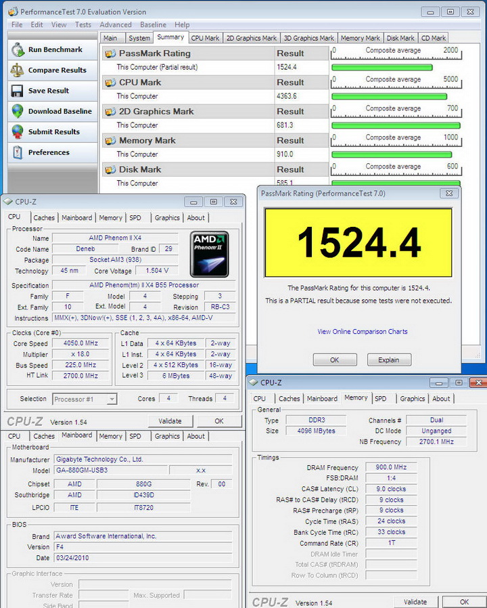This screenshot has width=487, height=608.
Task: Switch to the CD Mark tab
Action: click(433, 38)
